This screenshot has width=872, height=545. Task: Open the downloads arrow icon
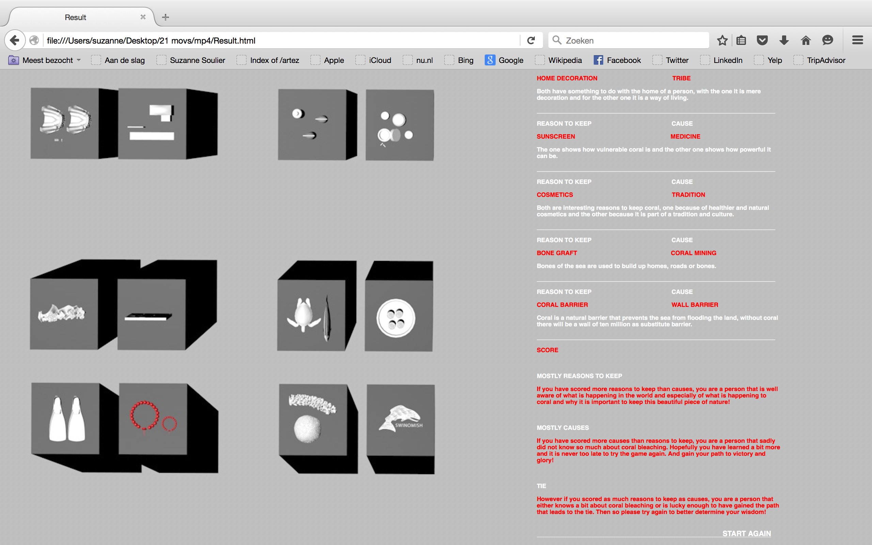click(x=784, y=41)
